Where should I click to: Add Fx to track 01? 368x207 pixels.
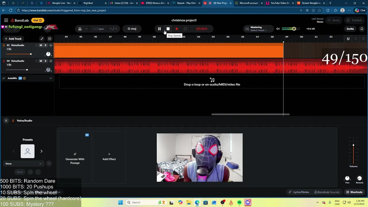click(x=9, y=49)
